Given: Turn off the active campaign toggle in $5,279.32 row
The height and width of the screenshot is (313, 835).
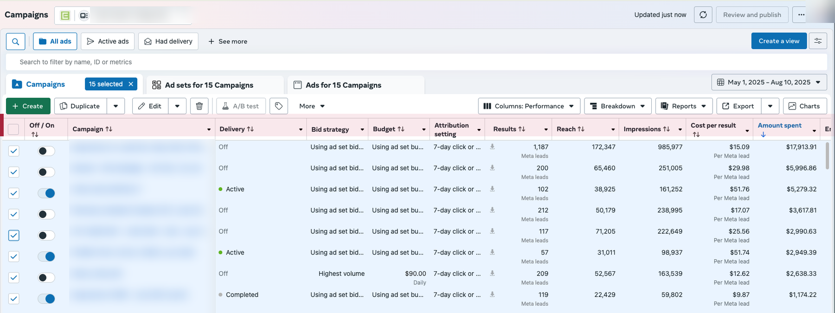Looking at the screenshot, I should pyautogui.click(x=46, y=193).
